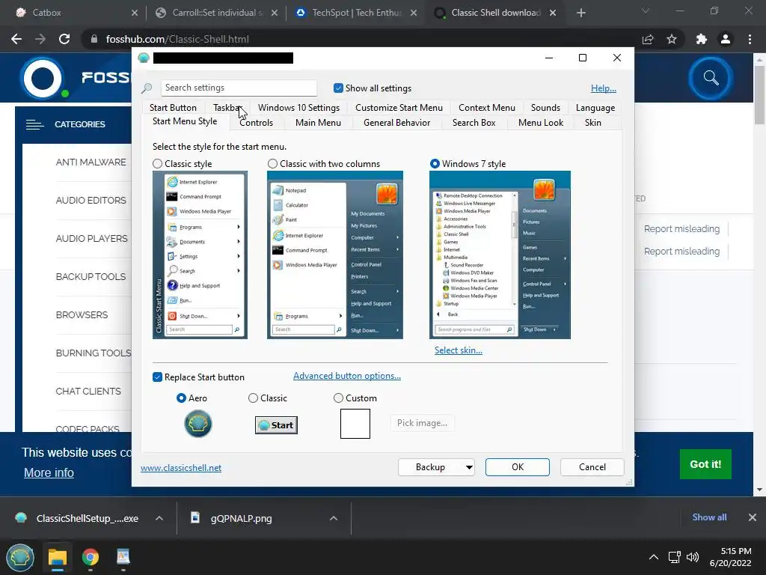
Task: Click Cancel in the settings dialog
Action: (592, 467)
